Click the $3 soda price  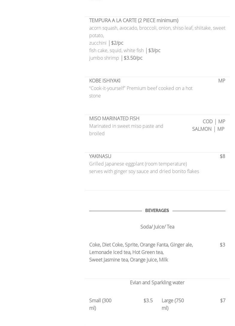pyautogui.click(x=222, y=245)
